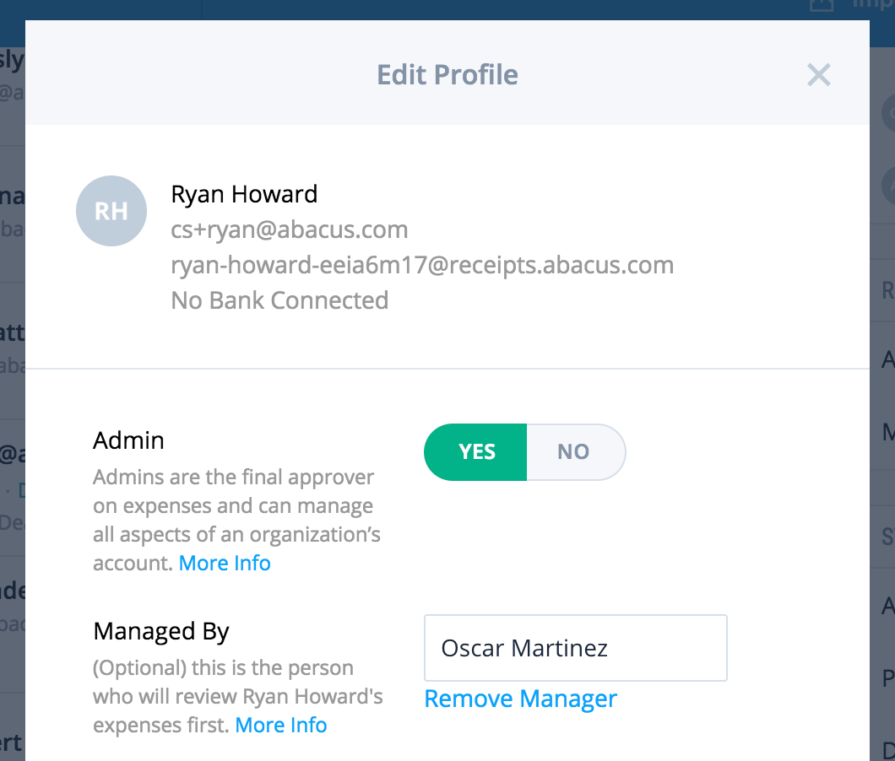
Task: Close the Edit Profile dialog
Action: point(818,75)
